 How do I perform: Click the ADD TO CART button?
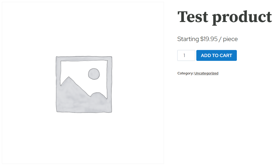pos(216,55)
